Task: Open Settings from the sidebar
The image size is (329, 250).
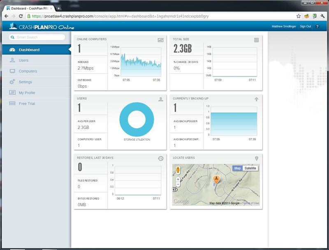Action: (x=25, y=82)
